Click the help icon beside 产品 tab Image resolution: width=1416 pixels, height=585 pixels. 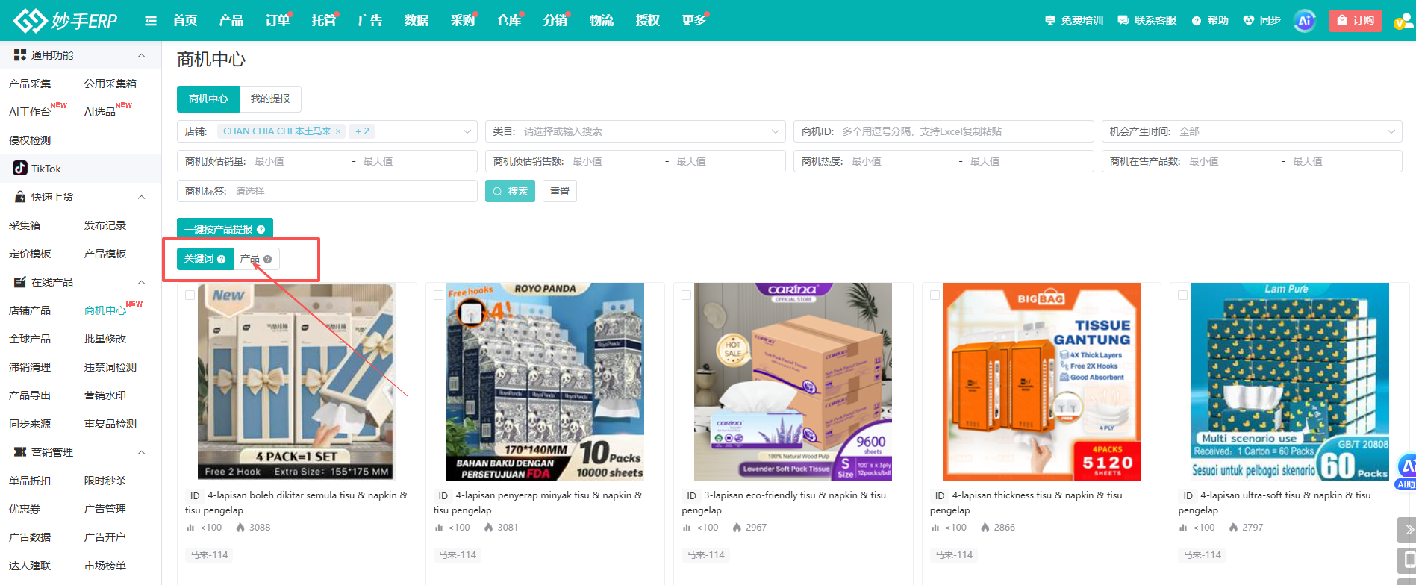click(x=268, y=259)
